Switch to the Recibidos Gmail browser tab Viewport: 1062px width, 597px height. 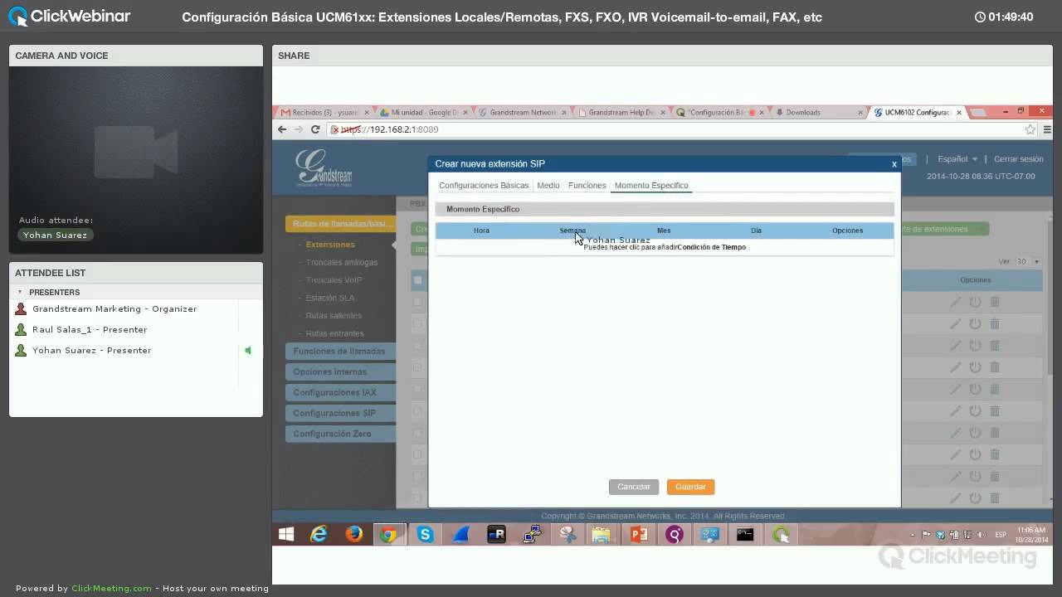(x=324, y=112)
